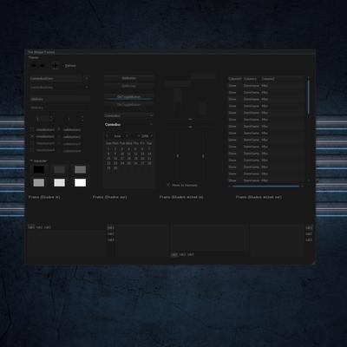This screenshot has width=347, height=347.
Task: Go to next month in calendar
Action: [128, 136]
